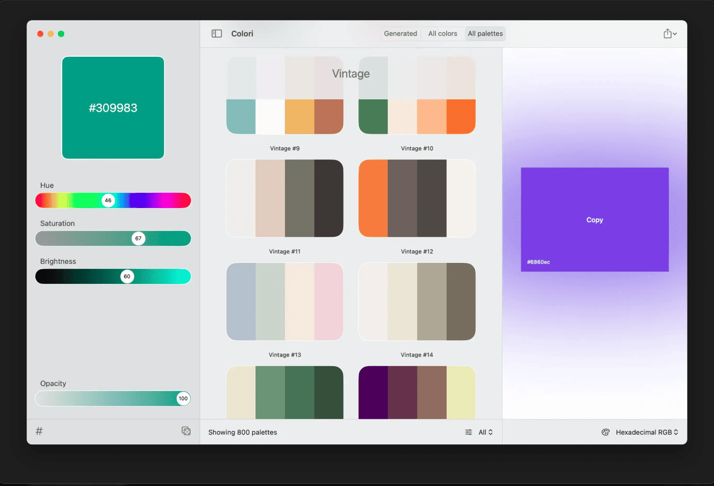Viewport: 714px width, 486px height.
Task: Select the Vintage #11 palette
Action: coord(285,198)
